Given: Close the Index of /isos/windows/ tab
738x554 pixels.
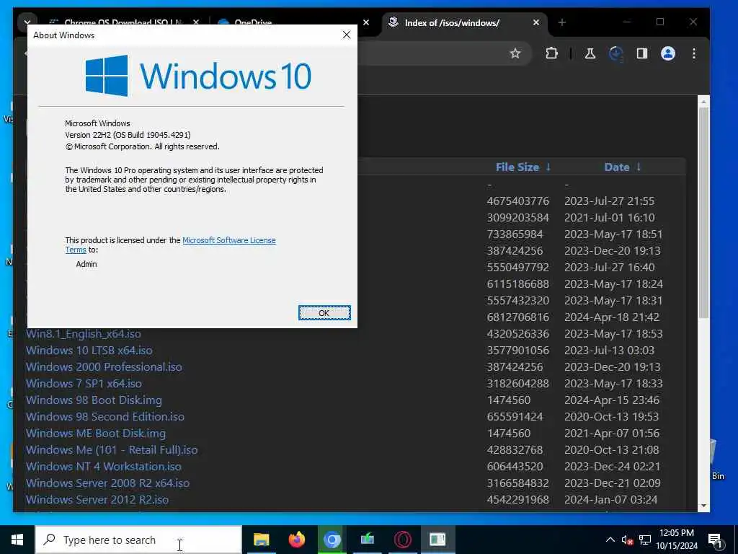Looking at the screenshot, I should (x=536, y=22).
